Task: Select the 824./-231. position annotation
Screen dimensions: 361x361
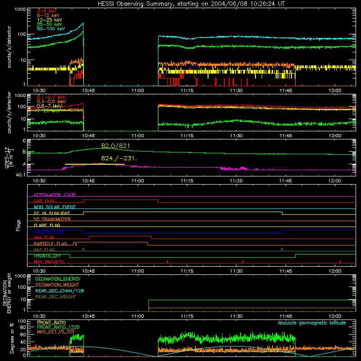Action: pyautogui.click(x=119, y=158)
